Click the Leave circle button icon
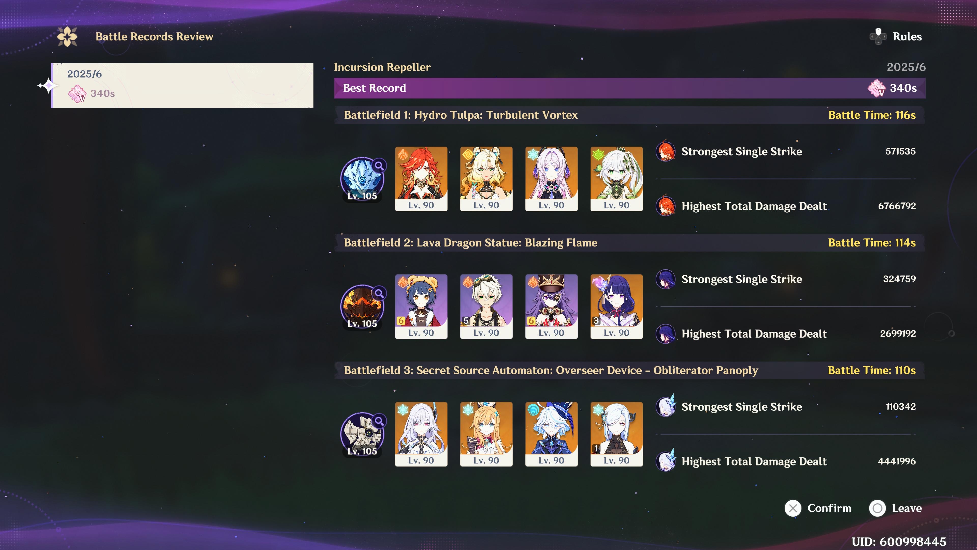 pos(877,508)
